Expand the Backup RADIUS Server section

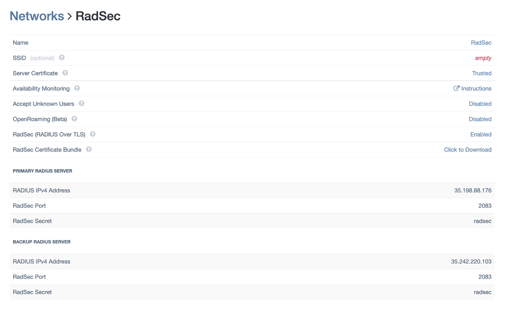[42, 242]
